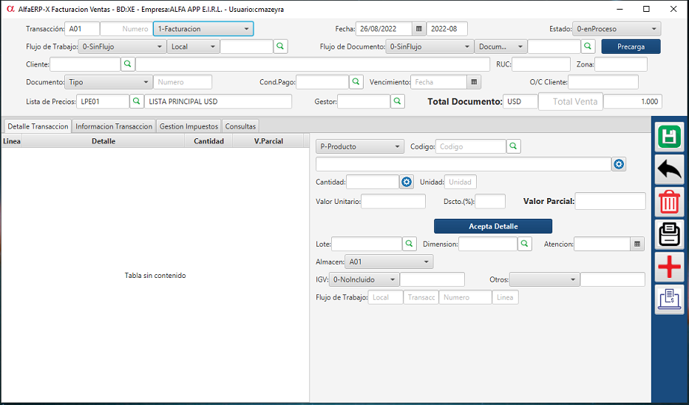The width and height of the screenshot is (689, 405).
Task: Click the printer icon in sidebar
Action: [x=669, y=234]
